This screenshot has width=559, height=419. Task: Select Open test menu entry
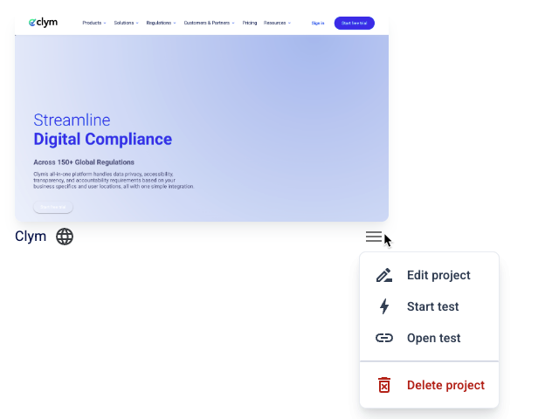429,338
